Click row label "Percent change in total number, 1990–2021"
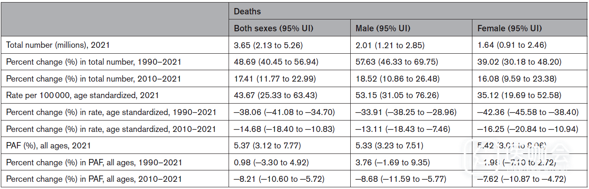Image resolution: width=589 pixels, height=189 pixels. [93, 62]
